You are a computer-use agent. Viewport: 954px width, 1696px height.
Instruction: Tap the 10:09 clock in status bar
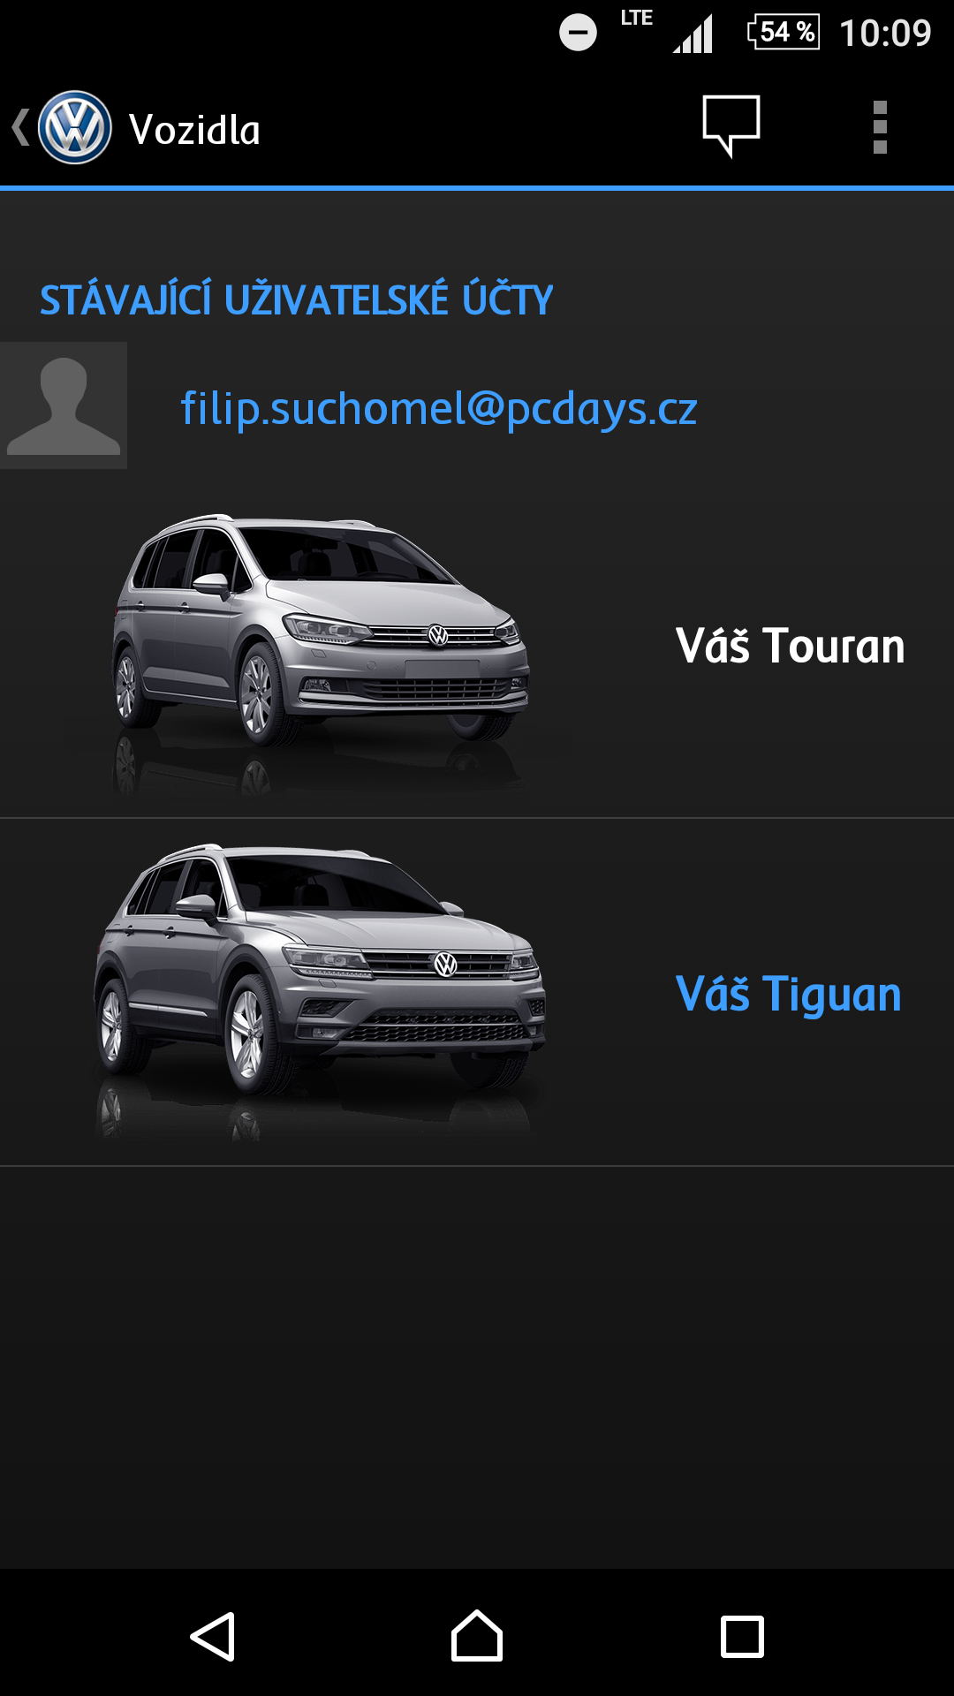(885, 34)
